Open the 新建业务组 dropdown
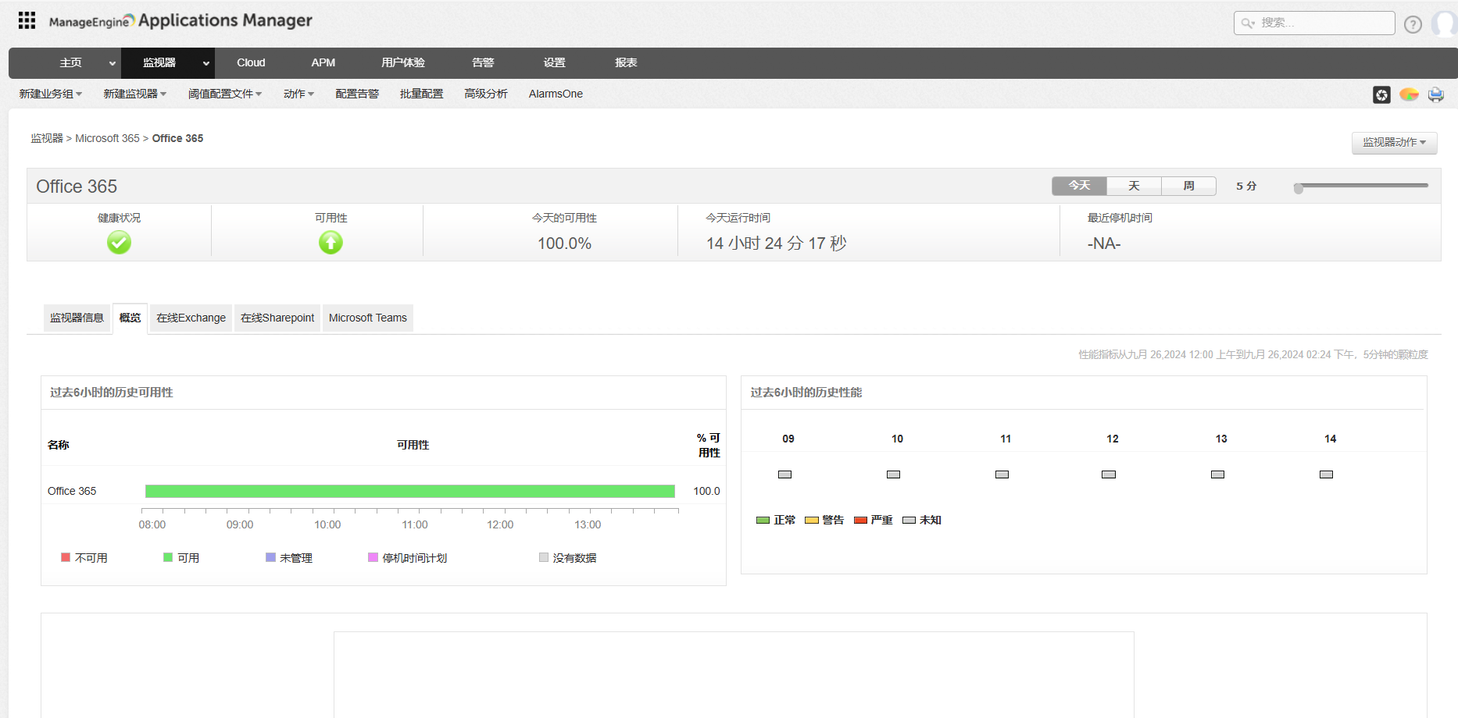The image size is (1458, 718). [x=51, y=94]
